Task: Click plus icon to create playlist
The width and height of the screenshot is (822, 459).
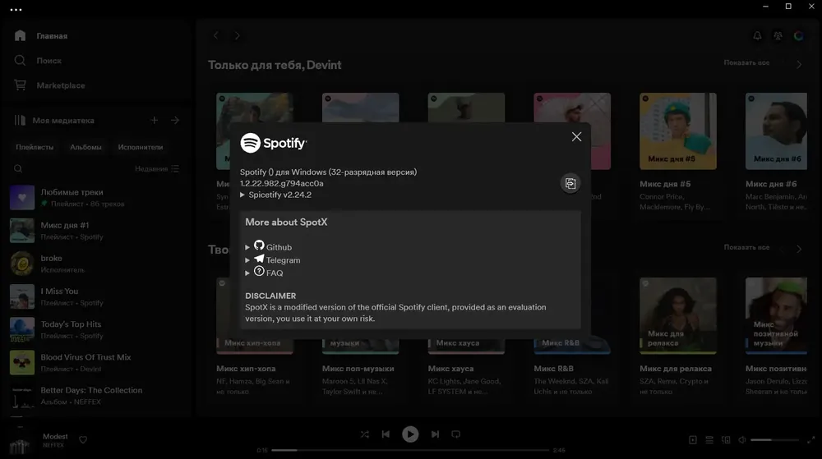Action: coord(155,121)
